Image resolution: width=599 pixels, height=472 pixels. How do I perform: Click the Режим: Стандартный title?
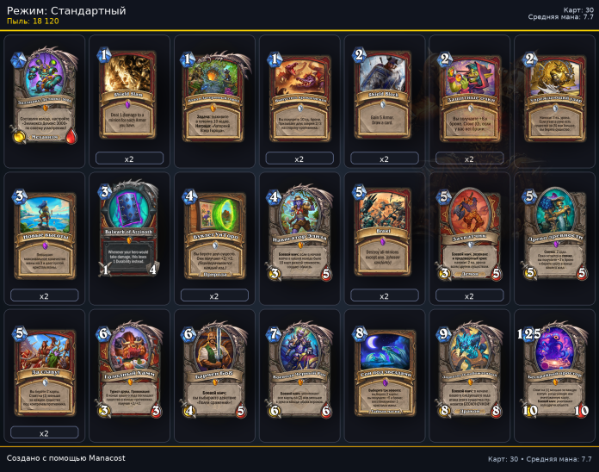click(66, 10)
